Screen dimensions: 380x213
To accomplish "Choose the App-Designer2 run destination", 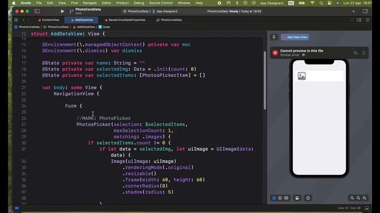I will (165, 11).
